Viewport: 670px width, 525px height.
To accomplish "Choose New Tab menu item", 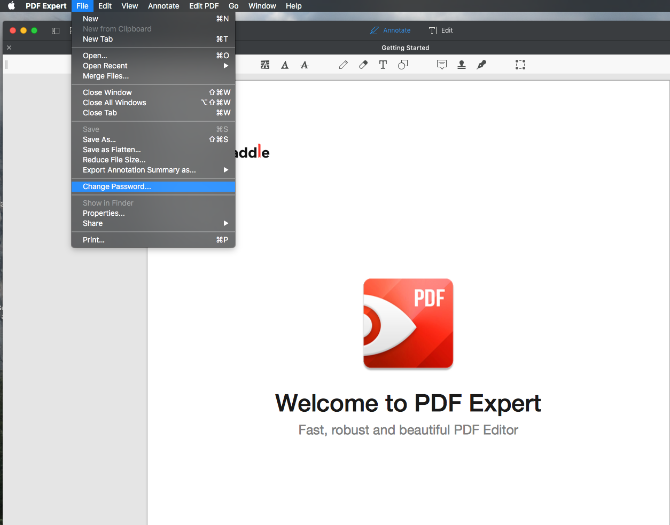I will pos(153,39).
